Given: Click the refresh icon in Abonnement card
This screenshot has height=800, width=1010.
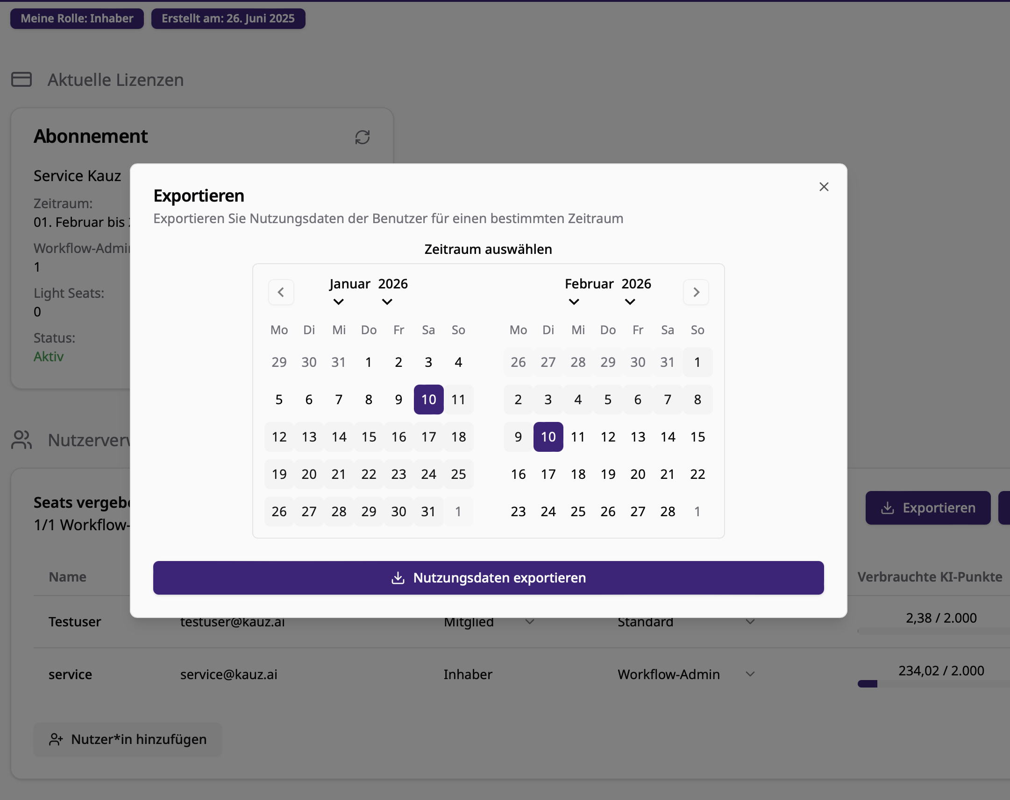Looking at the screenshot, I should pyautogui.click(x=362, y=137).
